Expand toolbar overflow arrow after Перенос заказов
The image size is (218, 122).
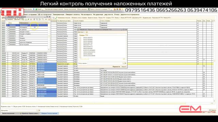pos(111,9)
